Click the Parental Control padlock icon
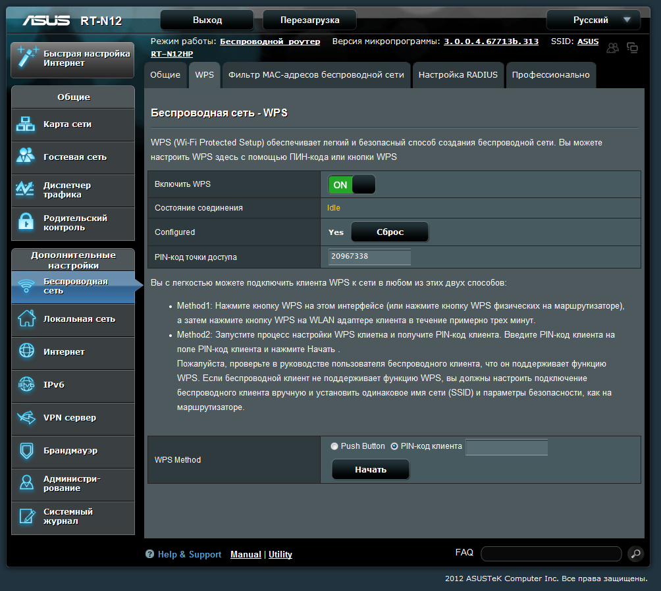661x591 pixels. pyautogui.click(x=26, y=221)
